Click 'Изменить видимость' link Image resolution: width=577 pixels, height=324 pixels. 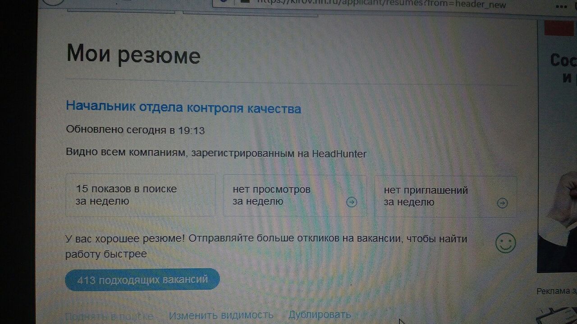pyautogui.click(x=221, y=315)
